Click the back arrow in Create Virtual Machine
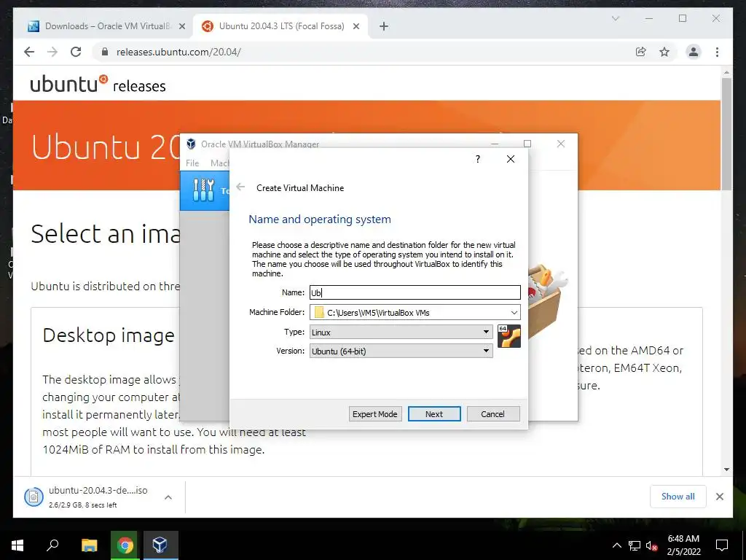The height and width of the screenshot is (560, 746). click(240, 187)
